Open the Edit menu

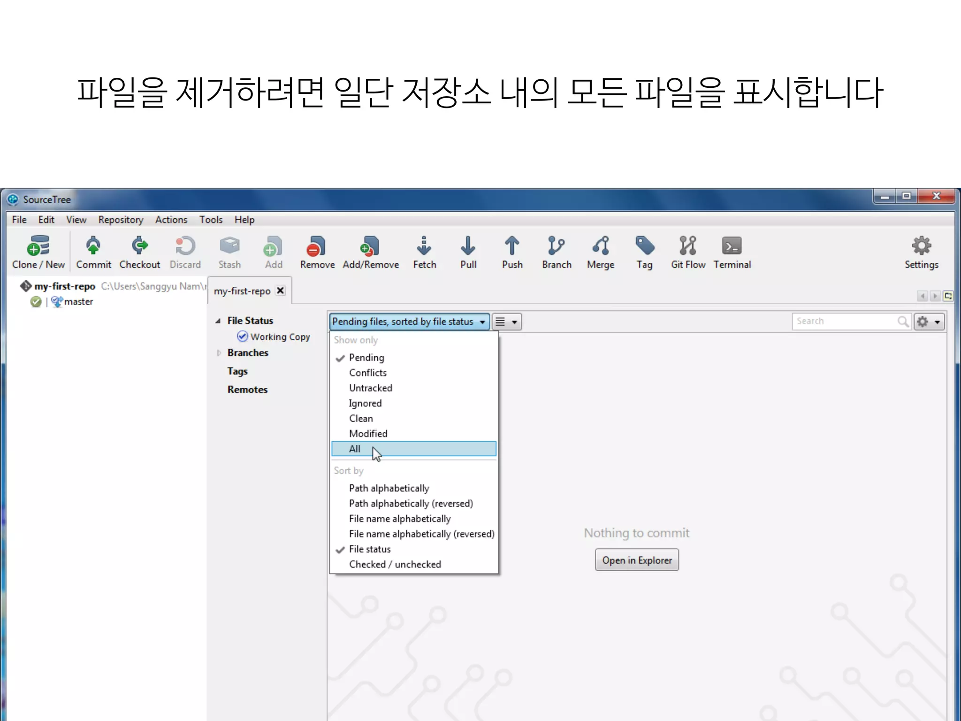tap(46, 220)
